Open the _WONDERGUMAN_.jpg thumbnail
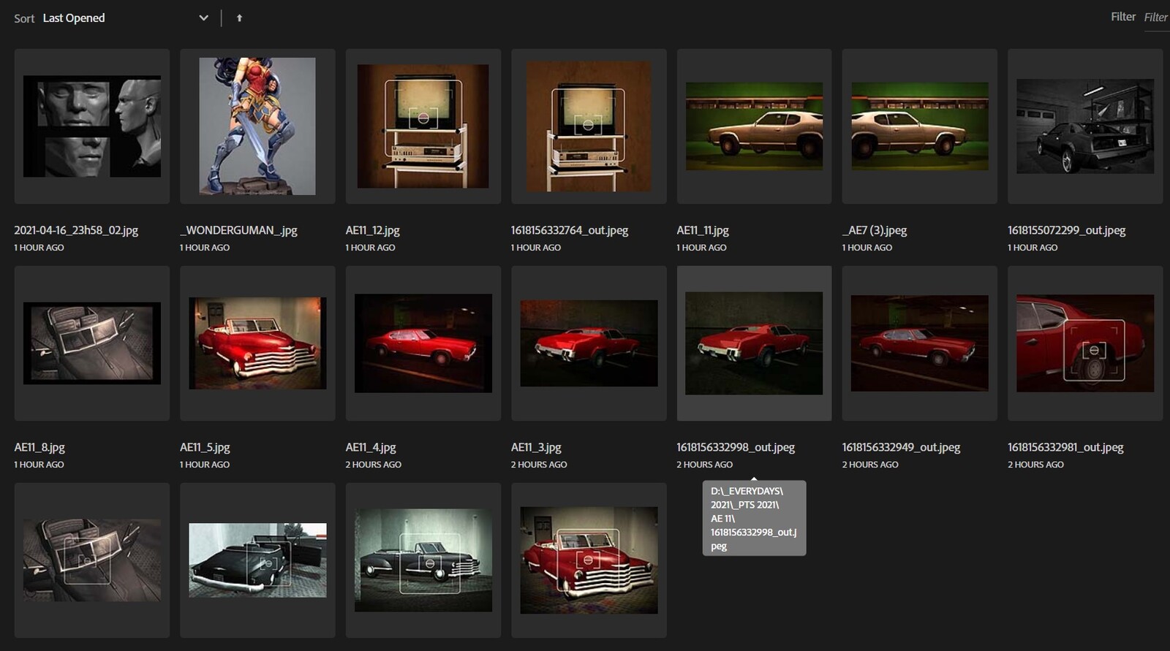This screenshot has width=1170, height=651. pos(257,126)
